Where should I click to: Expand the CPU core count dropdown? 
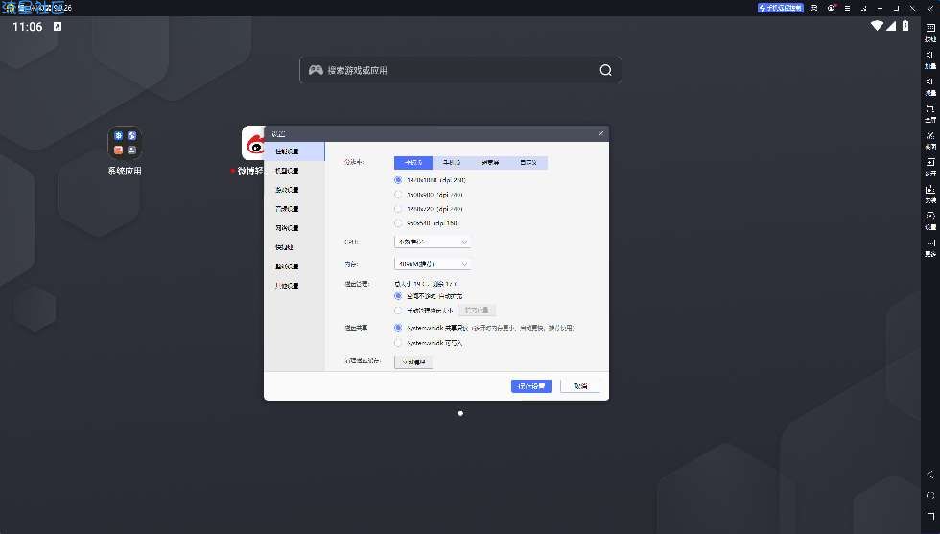coord(432,242)
